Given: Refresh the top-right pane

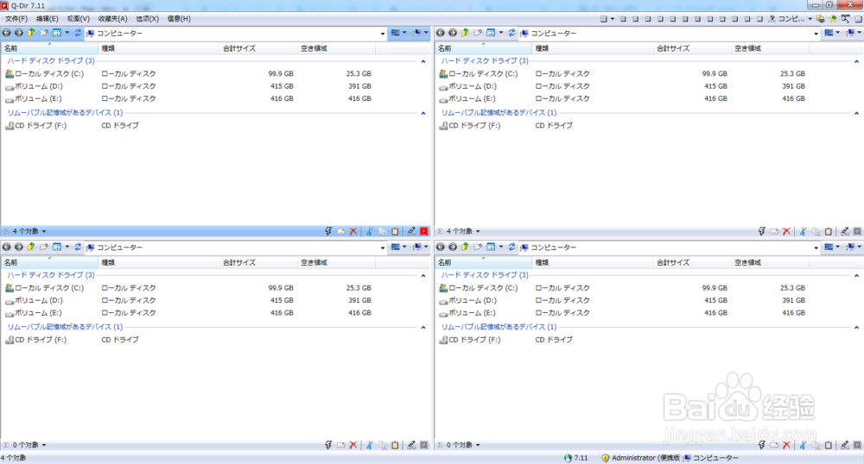Looking at the screenshot, I should click(511, 33).
